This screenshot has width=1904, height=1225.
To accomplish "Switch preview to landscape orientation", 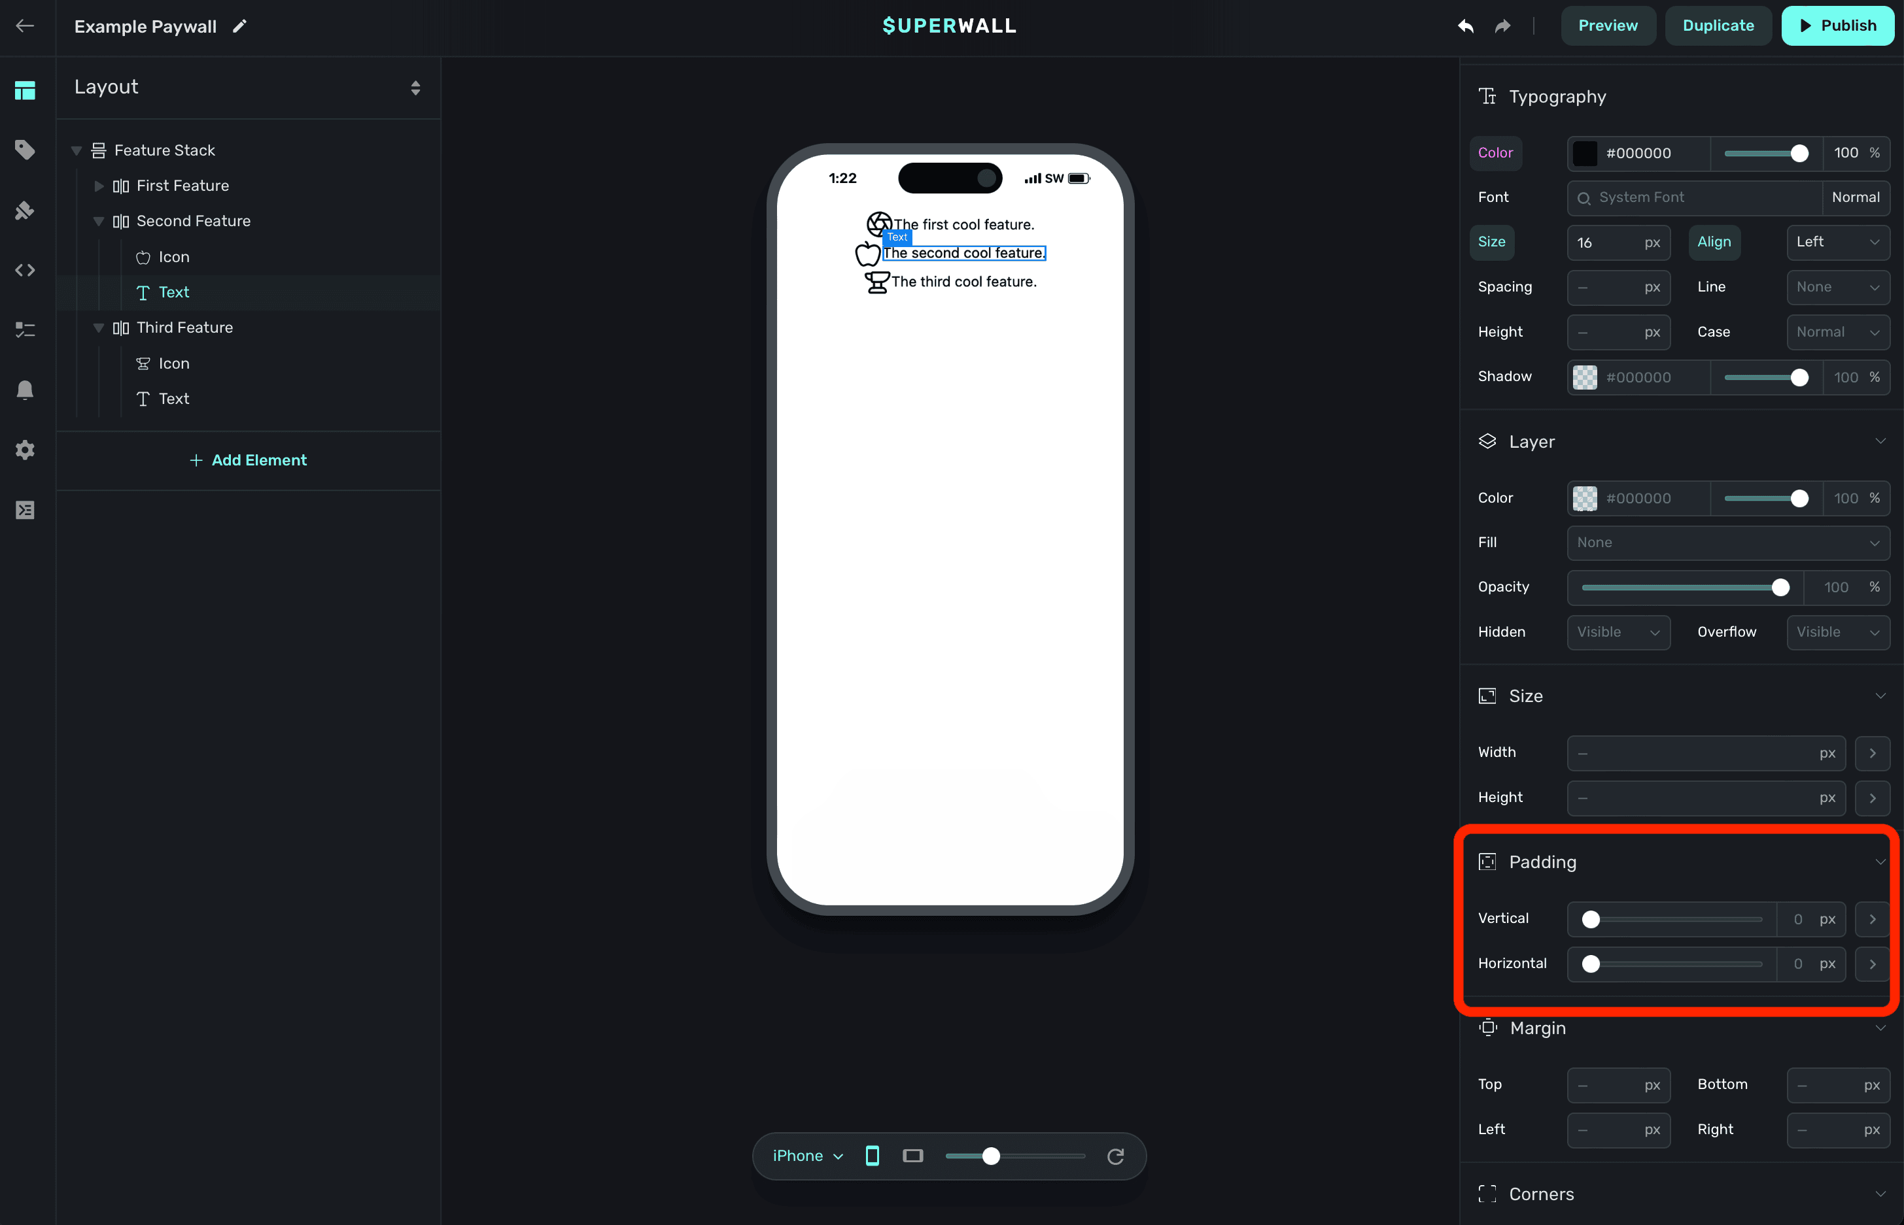I will [913, 1156].
